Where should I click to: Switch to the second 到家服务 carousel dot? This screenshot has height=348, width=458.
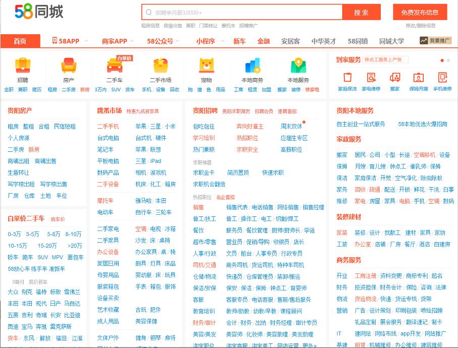point(448,61)
